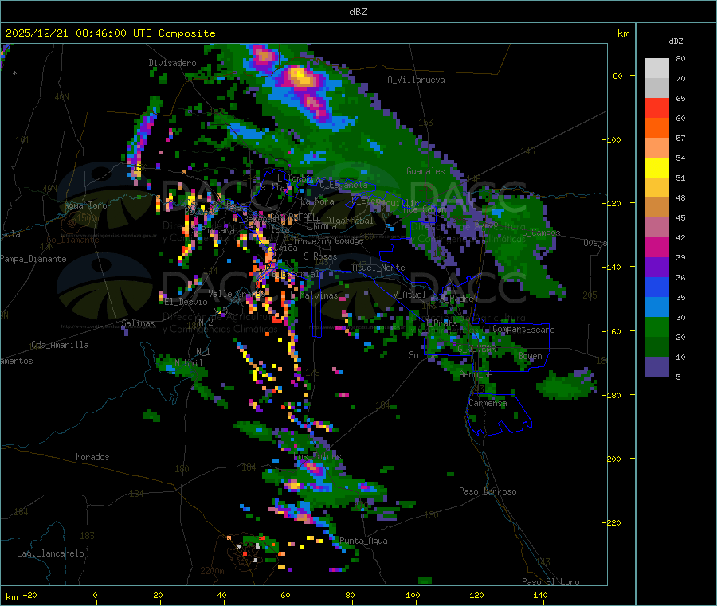Click the 'Cda_Amarilla' map label
The image size is (717, 606).
tap(60, 345)
